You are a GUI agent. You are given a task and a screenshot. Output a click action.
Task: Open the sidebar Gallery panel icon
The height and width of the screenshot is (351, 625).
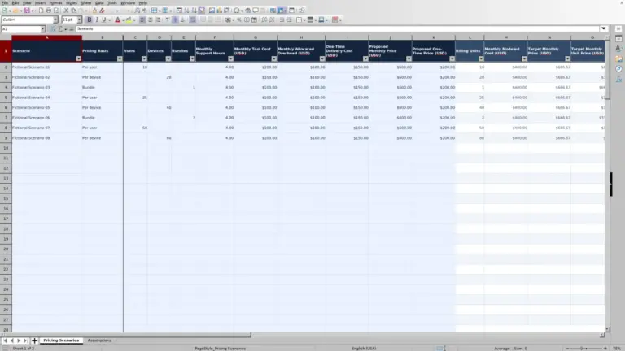(x=618, y=58)
